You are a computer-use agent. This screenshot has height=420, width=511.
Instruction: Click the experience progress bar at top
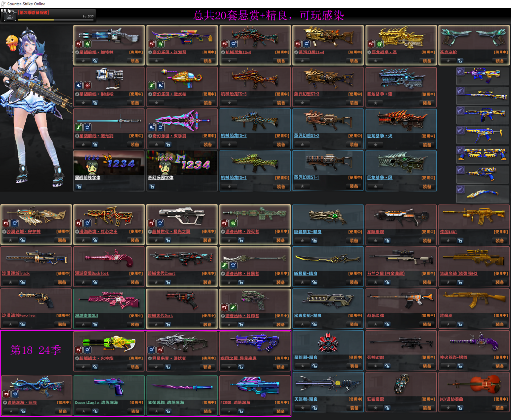point(35,20)
